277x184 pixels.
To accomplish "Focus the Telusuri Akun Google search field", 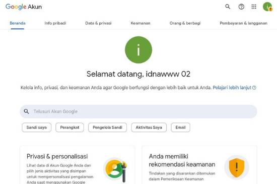I will (x=138, y=111).
